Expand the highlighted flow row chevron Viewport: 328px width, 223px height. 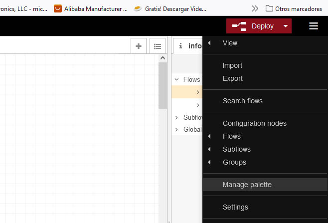coord(198,92)
